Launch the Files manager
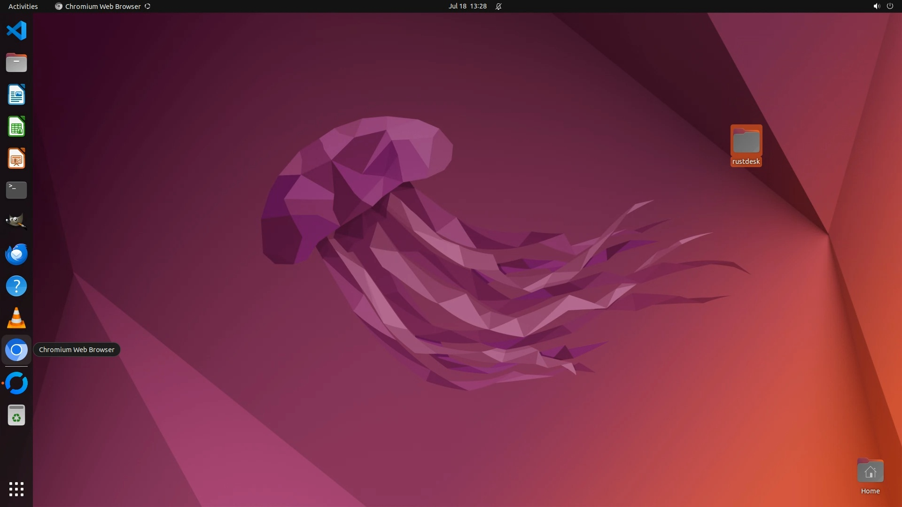 (x=16, y=63)
